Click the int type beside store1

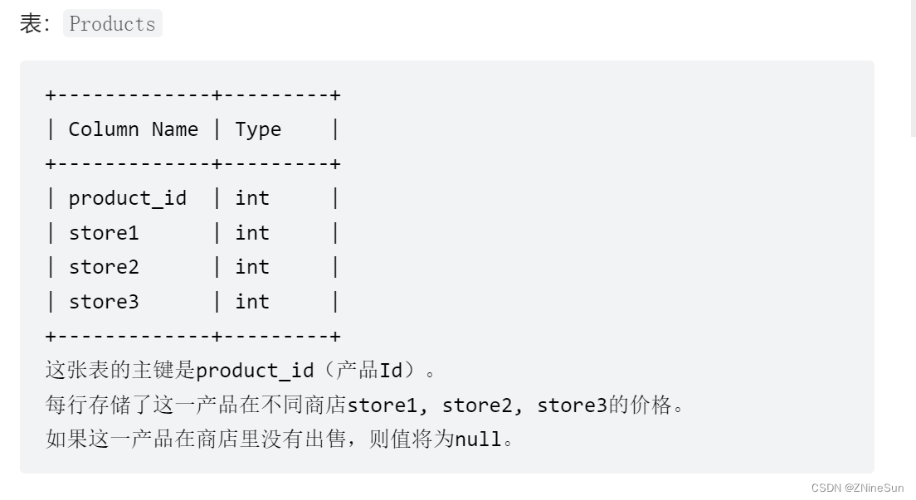[252, 233]
